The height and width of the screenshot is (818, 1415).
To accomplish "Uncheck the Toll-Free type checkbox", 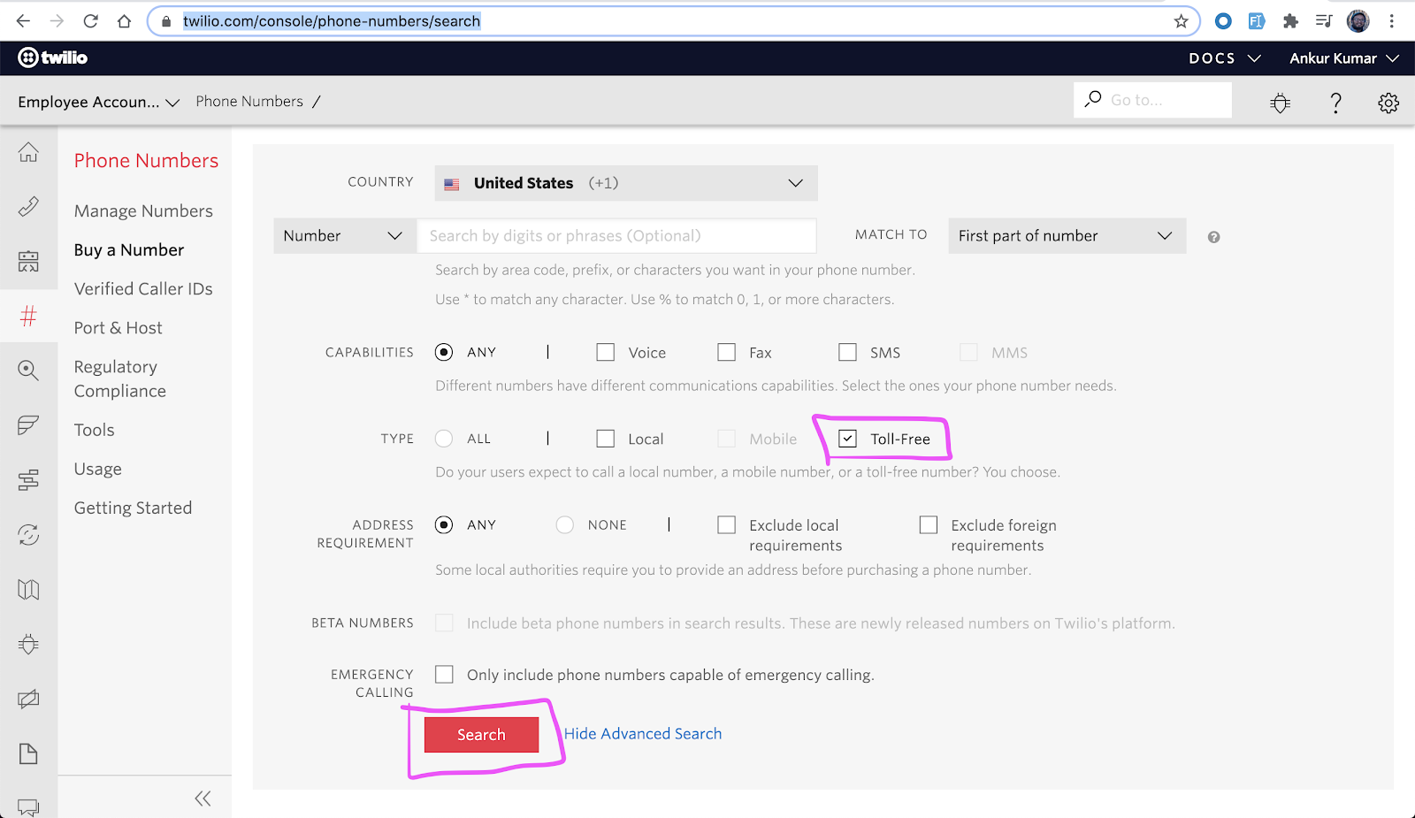I will (x=847, y=439).
